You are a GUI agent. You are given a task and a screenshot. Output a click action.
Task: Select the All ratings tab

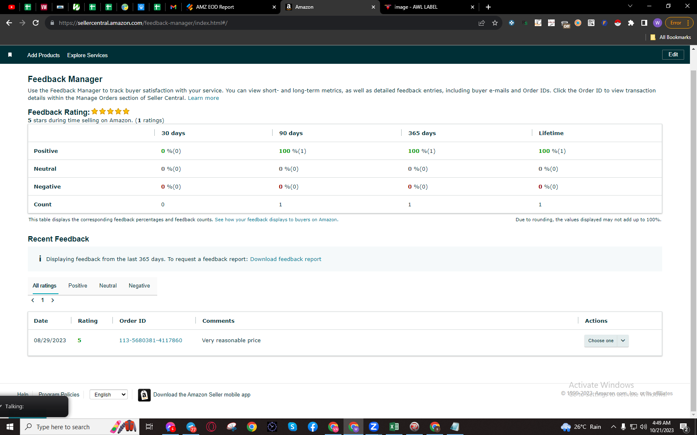point(45,286)
